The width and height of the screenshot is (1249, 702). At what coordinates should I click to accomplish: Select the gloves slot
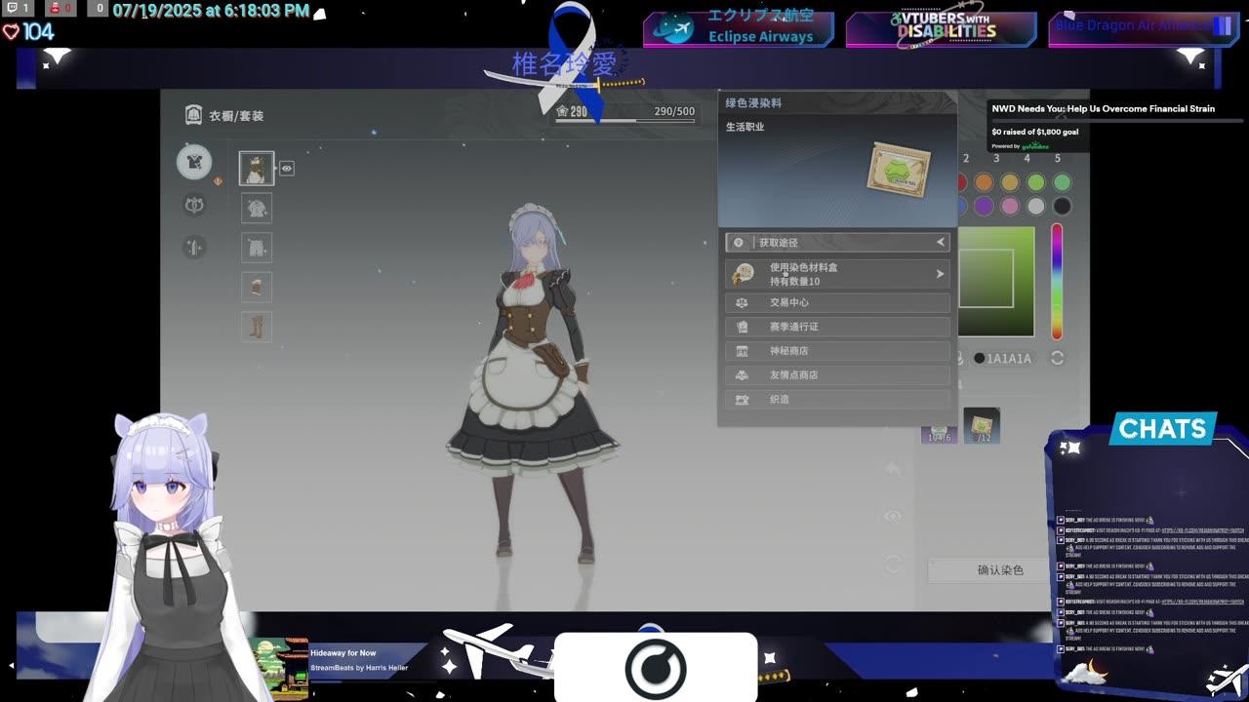[x=257, y=288]
